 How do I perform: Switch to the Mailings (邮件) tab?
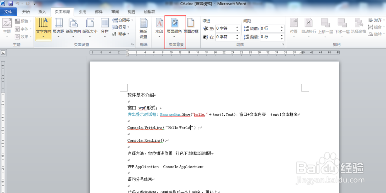tap(99, 12)
